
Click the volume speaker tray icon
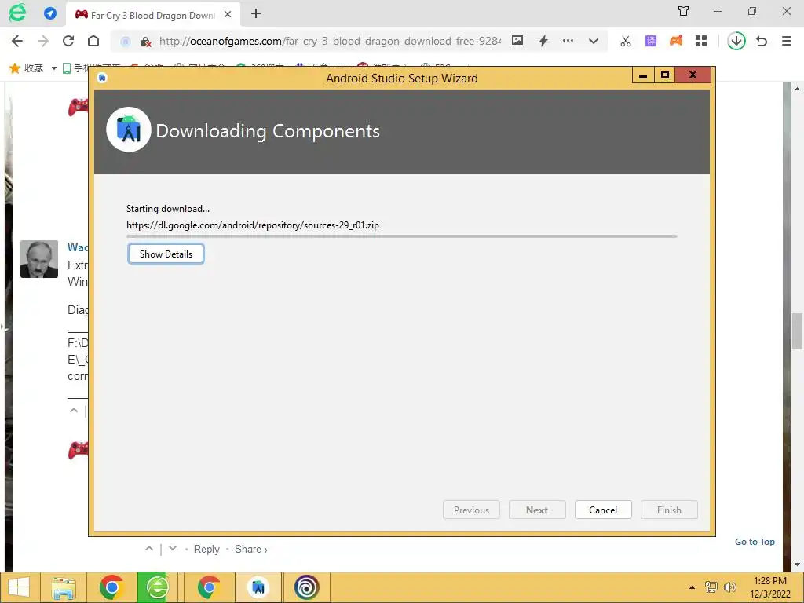click(729, 587)
